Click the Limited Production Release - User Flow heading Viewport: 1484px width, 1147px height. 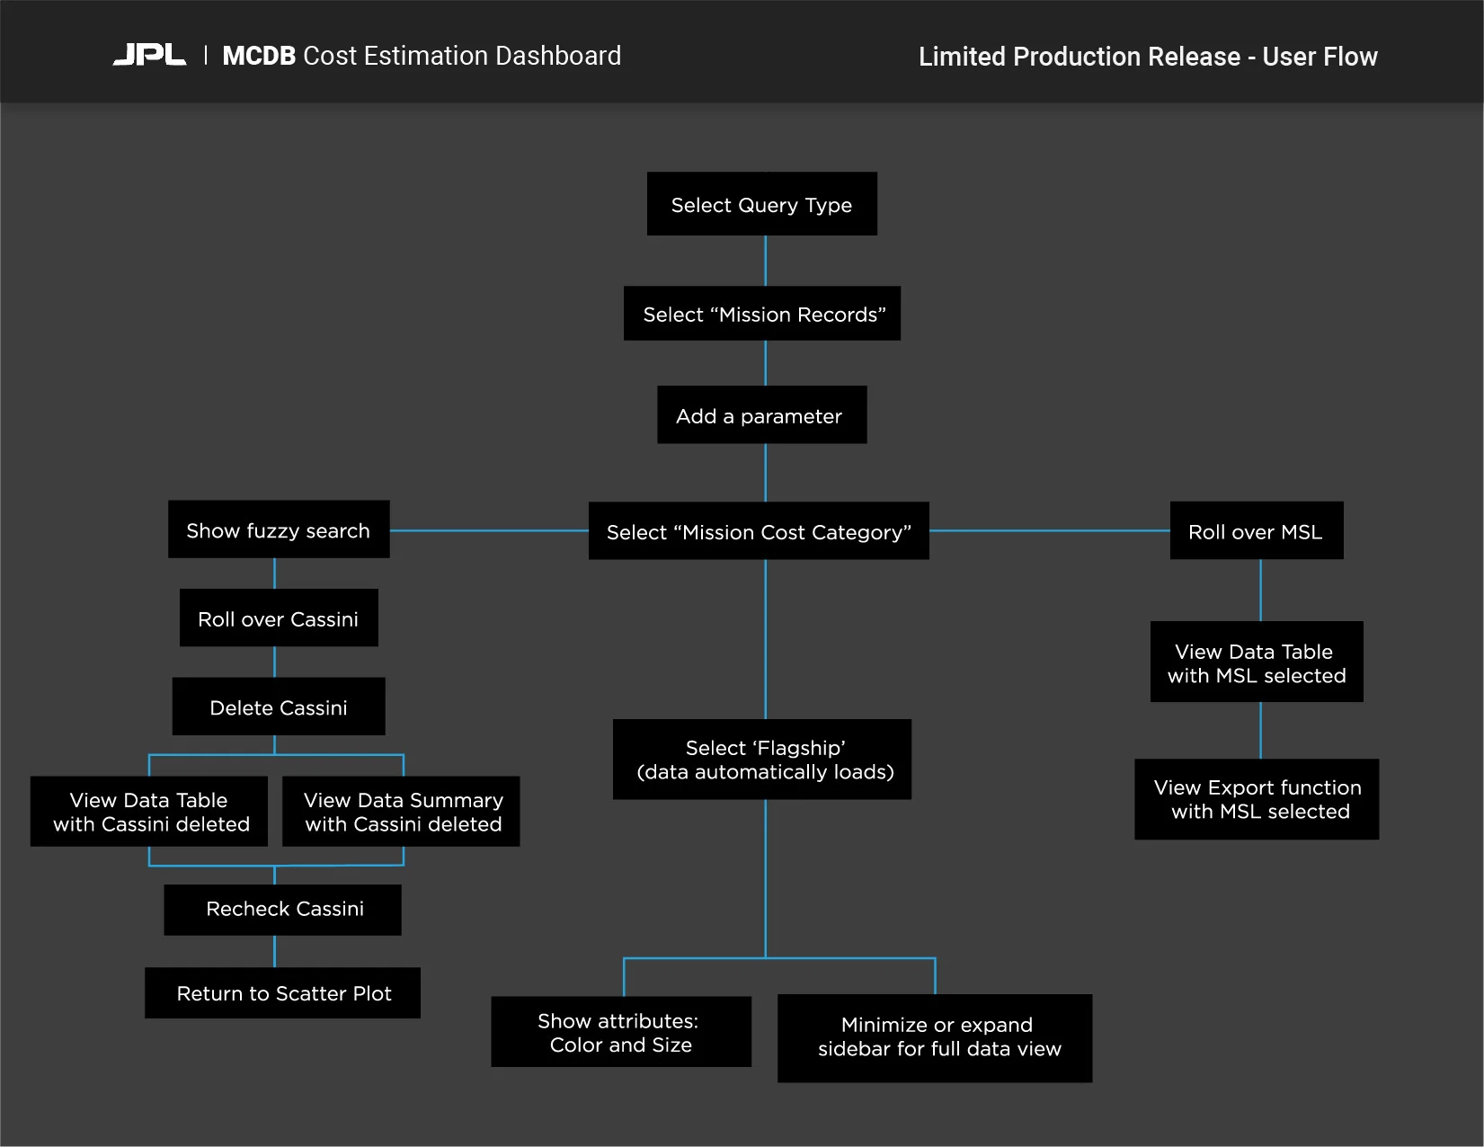point(1148,57)
